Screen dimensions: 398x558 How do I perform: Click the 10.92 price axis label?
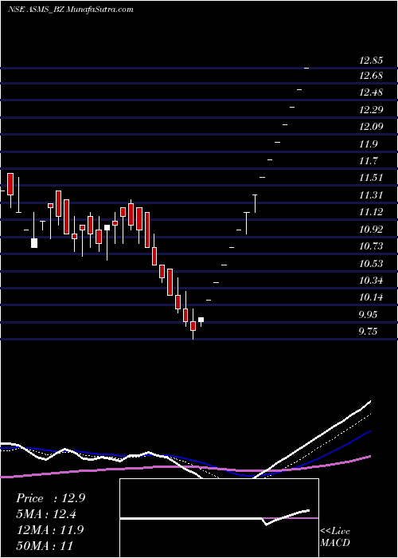coord(371,230)
